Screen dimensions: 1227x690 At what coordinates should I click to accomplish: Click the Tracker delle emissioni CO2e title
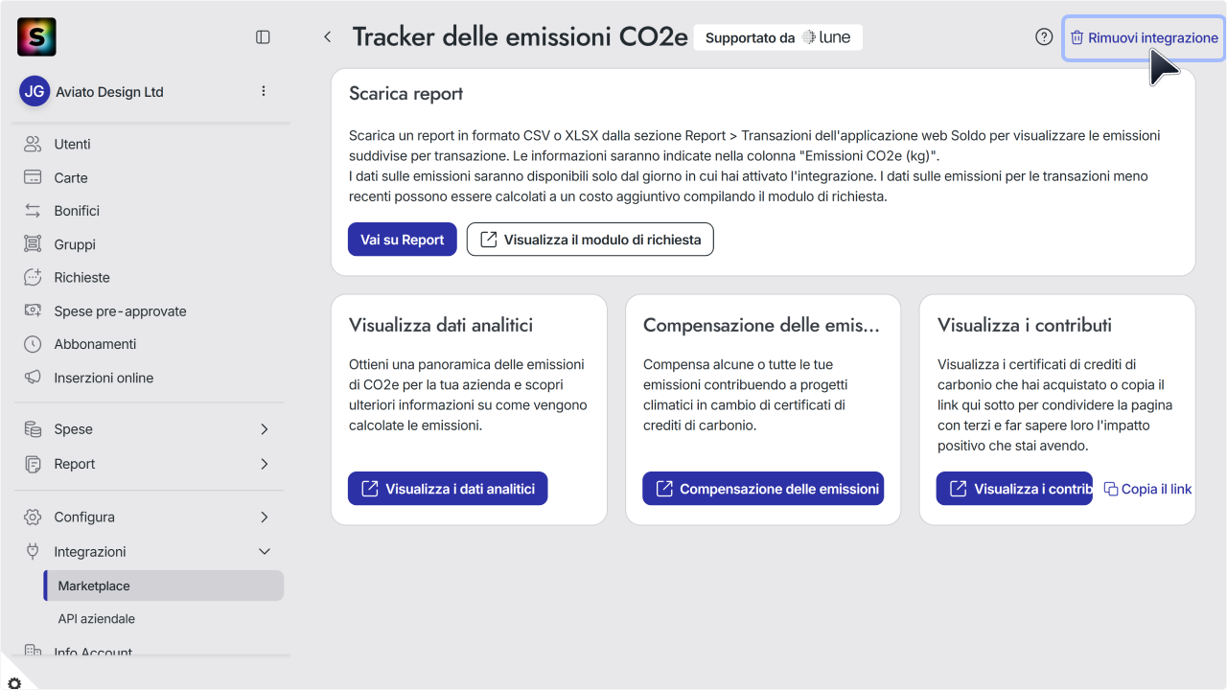(521, 37)
